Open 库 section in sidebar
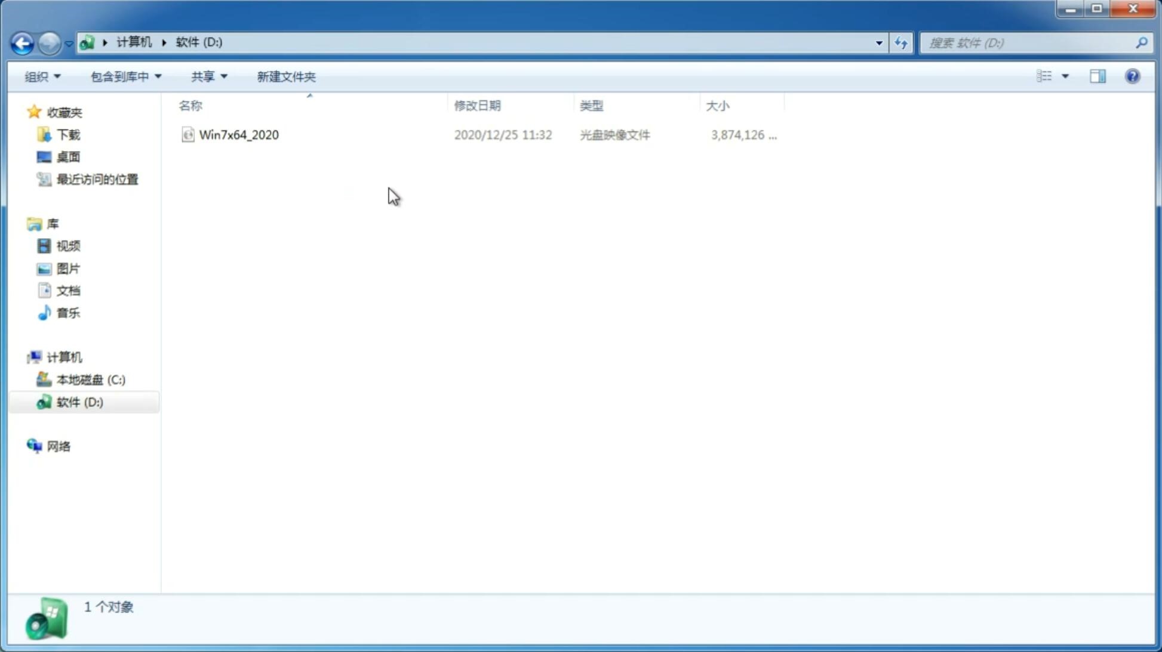 click(x=52, y=223)
